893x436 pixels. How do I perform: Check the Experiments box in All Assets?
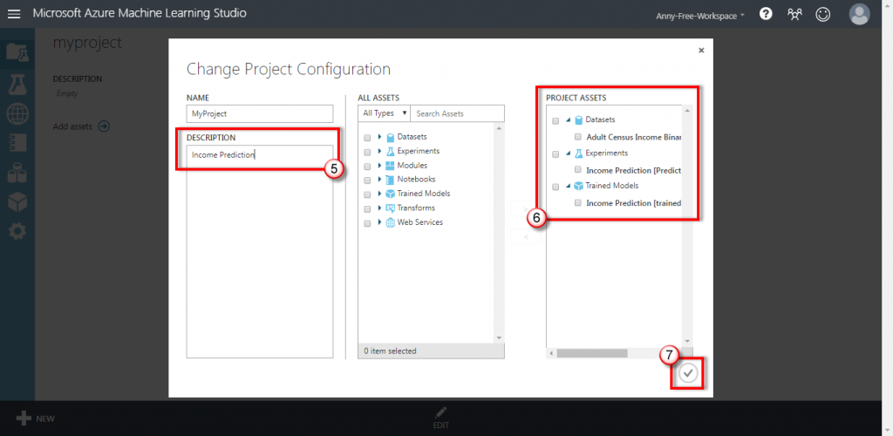tap(367, 152)
